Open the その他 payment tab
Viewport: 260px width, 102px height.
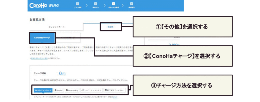tap(110, 27)
